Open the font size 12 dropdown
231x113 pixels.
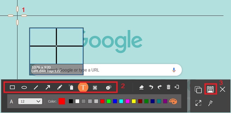click(x=30, y=101)
